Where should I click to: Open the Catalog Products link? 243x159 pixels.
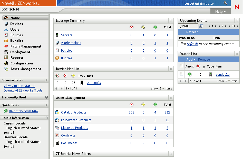pyautogui.click(x=74, y=112)
